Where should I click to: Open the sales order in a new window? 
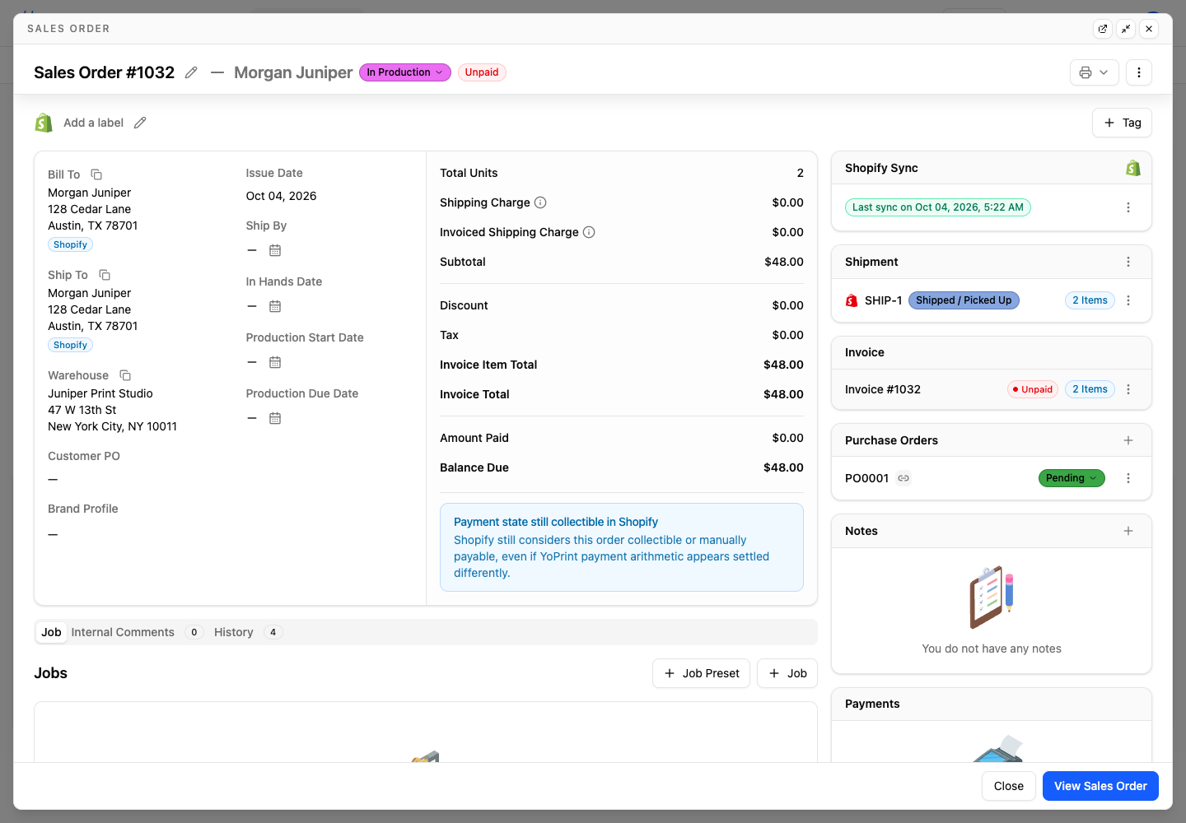pos(1103,29)
